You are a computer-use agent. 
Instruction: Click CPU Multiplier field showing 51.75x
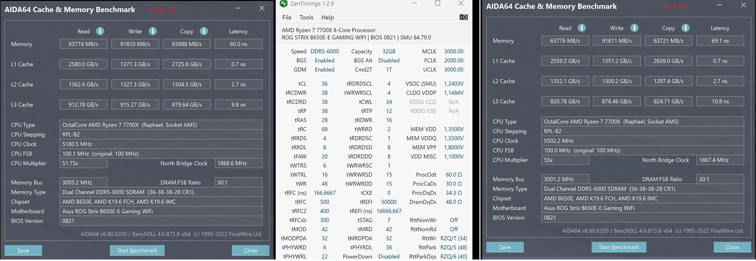click(83, 163)
